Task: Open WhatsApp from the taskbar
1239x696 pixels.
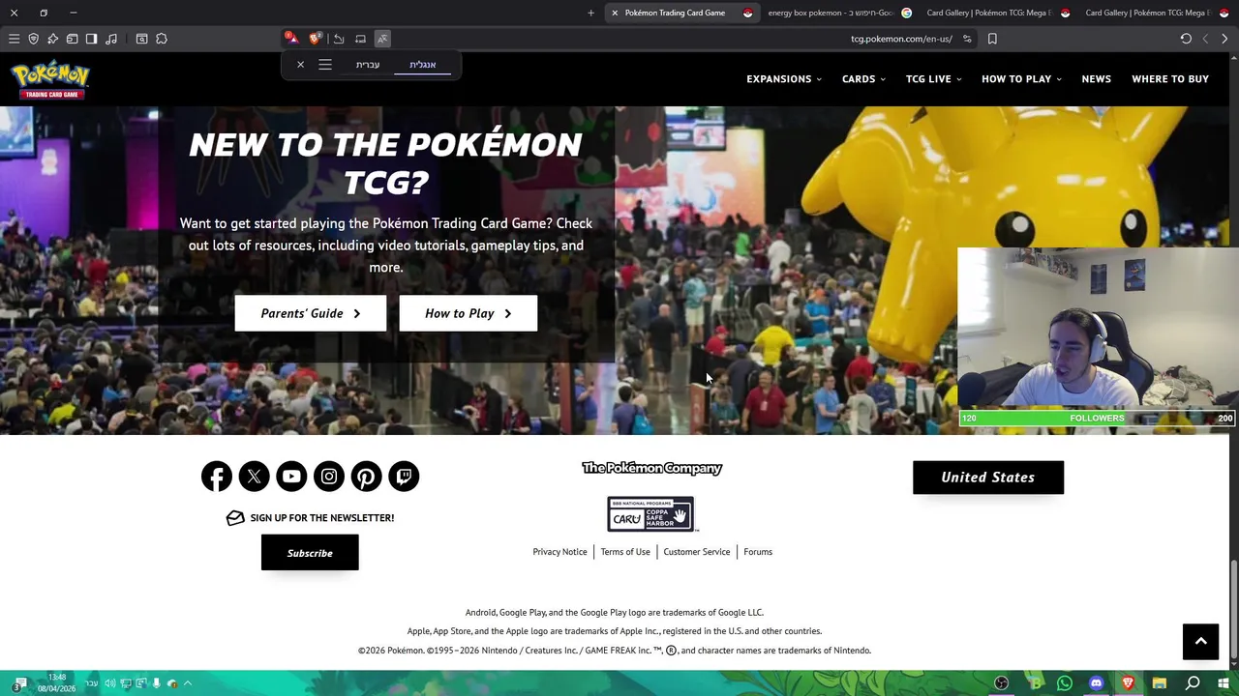Action: click(x=1065, y=683)
